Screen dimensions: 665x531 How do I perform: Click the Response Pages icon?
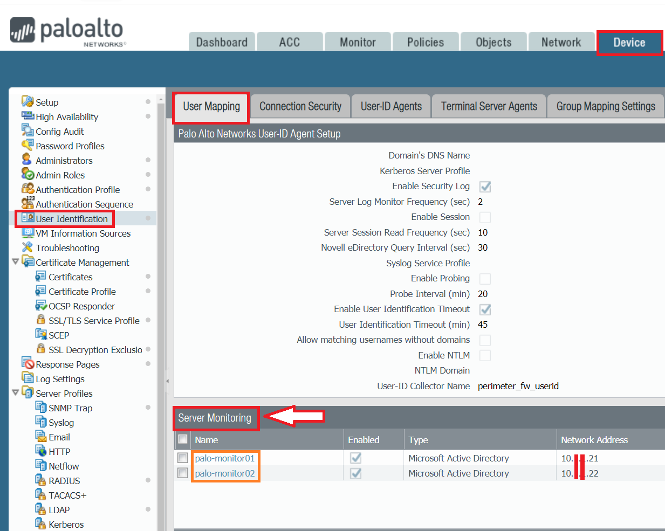28,363
